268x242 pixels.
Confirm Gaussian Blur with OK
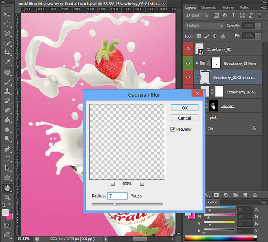pos(185,108)
